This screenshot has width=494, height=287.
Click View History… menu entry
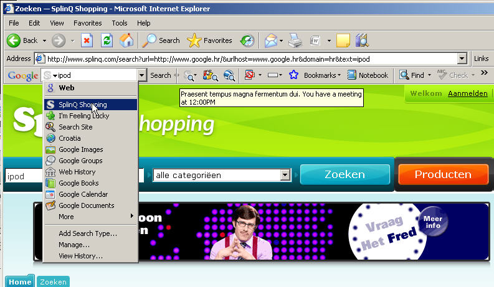(x=90, y=256)
